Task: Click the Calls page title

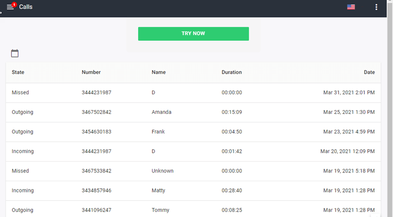Action: tap(26, 7)
